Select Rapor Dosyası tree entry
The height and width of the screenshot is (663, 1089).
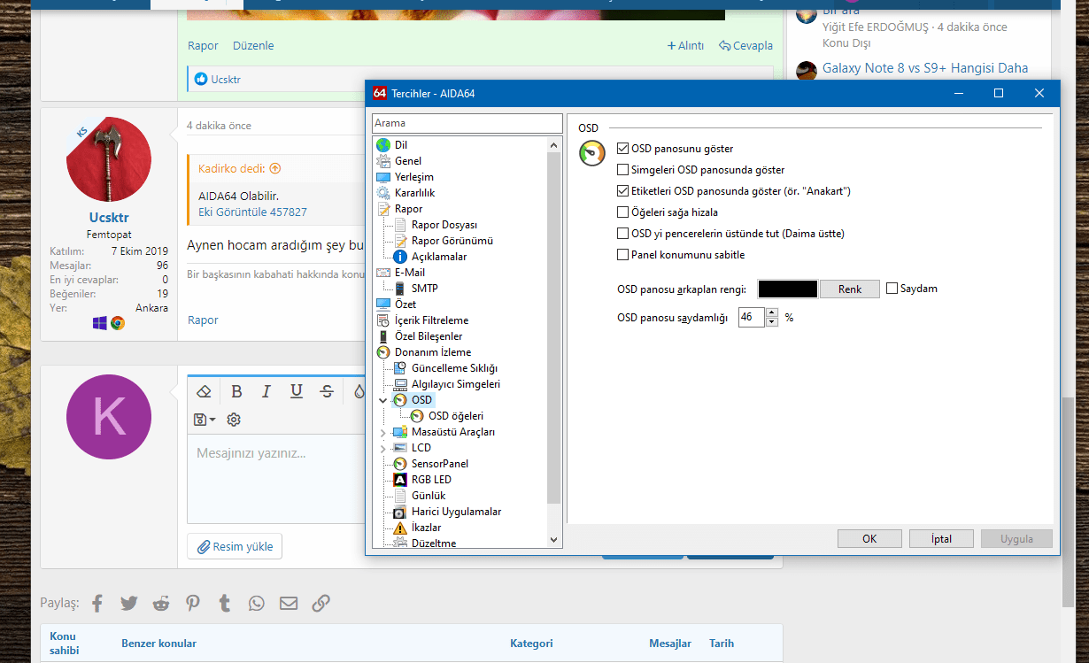(x=444, y=225)
